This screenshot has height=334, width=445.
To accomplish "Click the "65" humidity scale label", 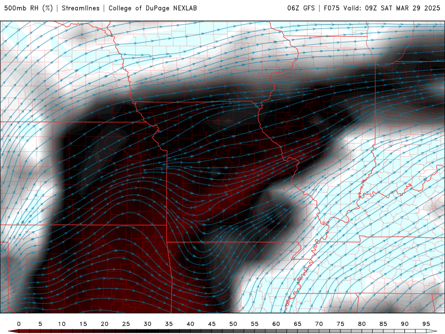I will point(298,324).
